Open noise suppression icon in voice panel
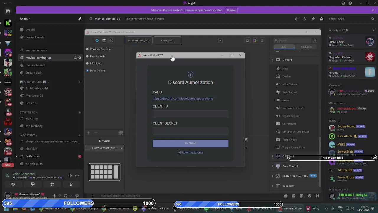The height and width of the screenshot is (213, 378). point(70,176)
